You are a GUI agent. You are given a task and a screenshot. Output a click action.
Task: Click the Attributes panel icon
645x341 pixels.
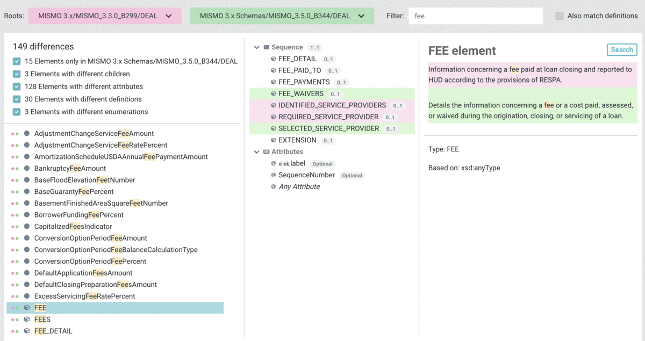tap(266, 151)
